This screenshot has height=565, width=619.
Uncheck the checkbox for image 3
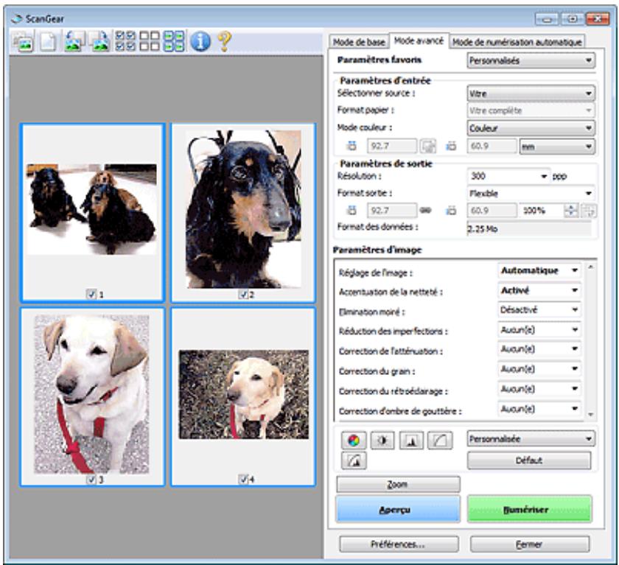[x=91, y=480]
